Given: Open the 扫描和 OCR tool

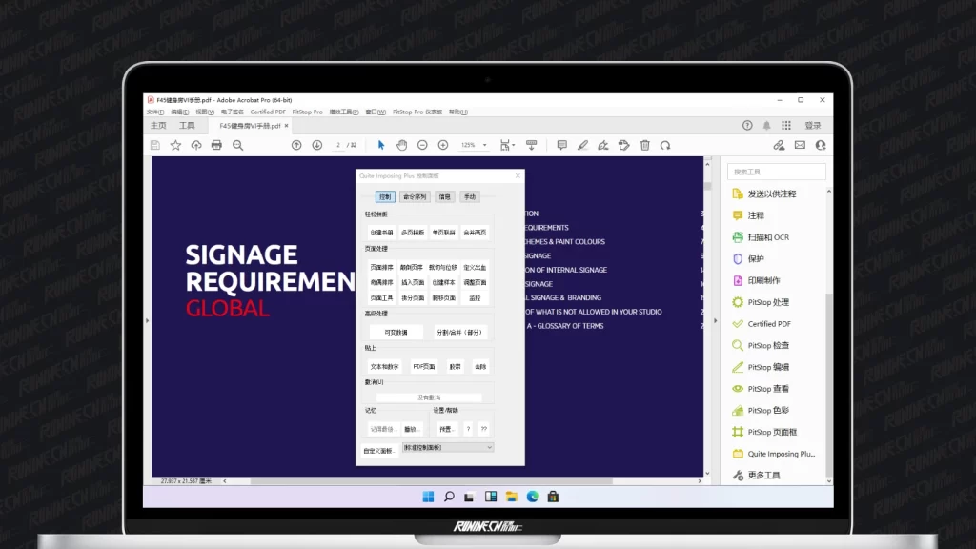Looking at the screenshot, I should [768, 237].
